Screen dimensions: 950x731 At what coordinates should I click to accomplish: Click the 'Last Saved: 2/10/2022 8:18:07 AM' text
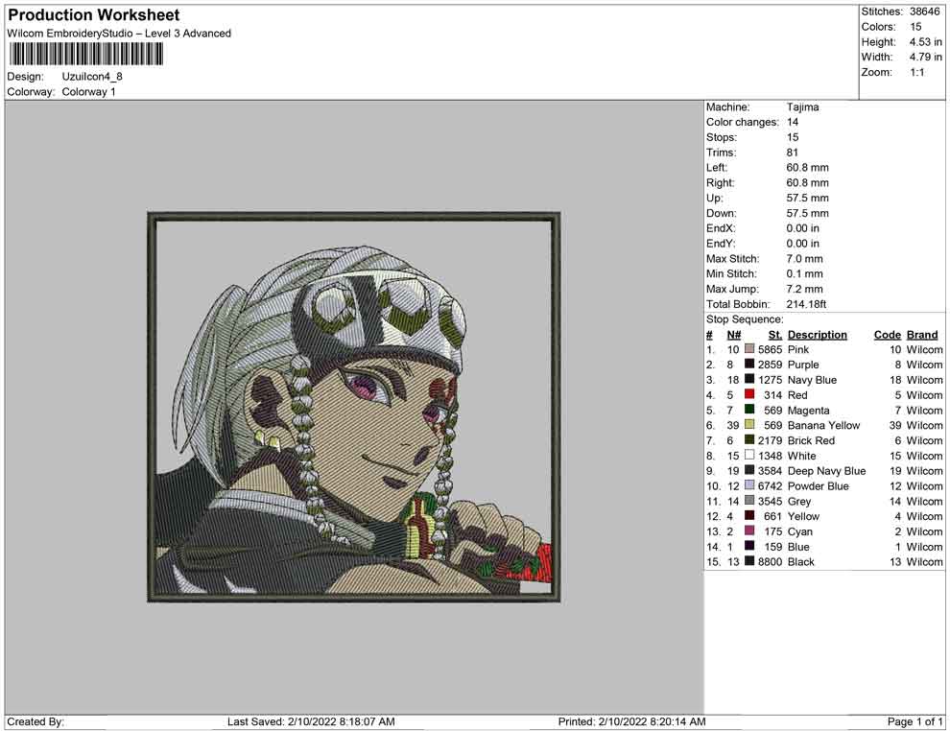coord(312,721)
